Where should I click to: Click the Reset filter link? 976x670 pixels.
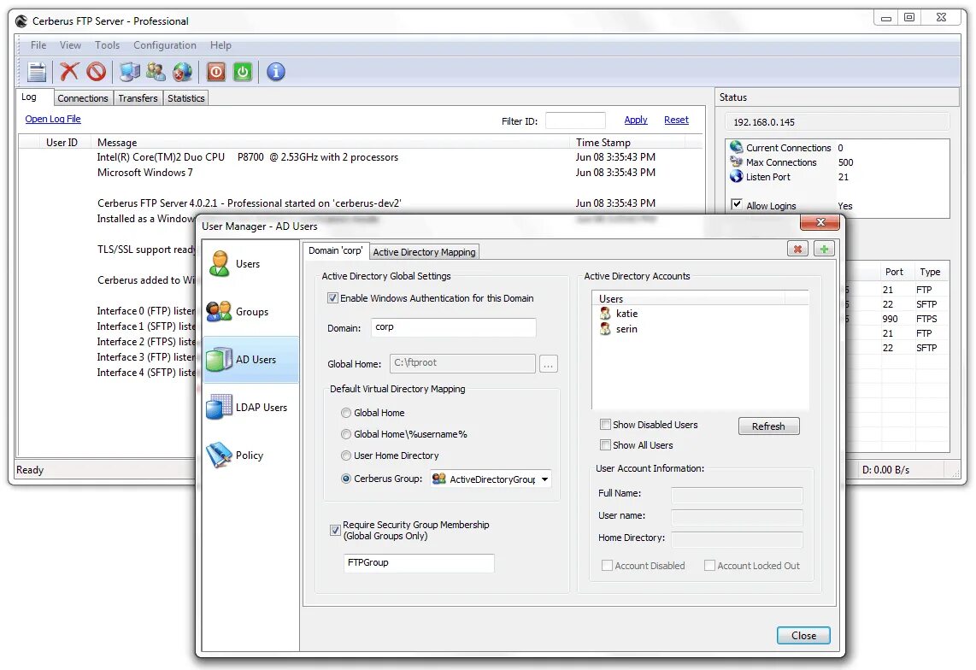click(676, 120)
